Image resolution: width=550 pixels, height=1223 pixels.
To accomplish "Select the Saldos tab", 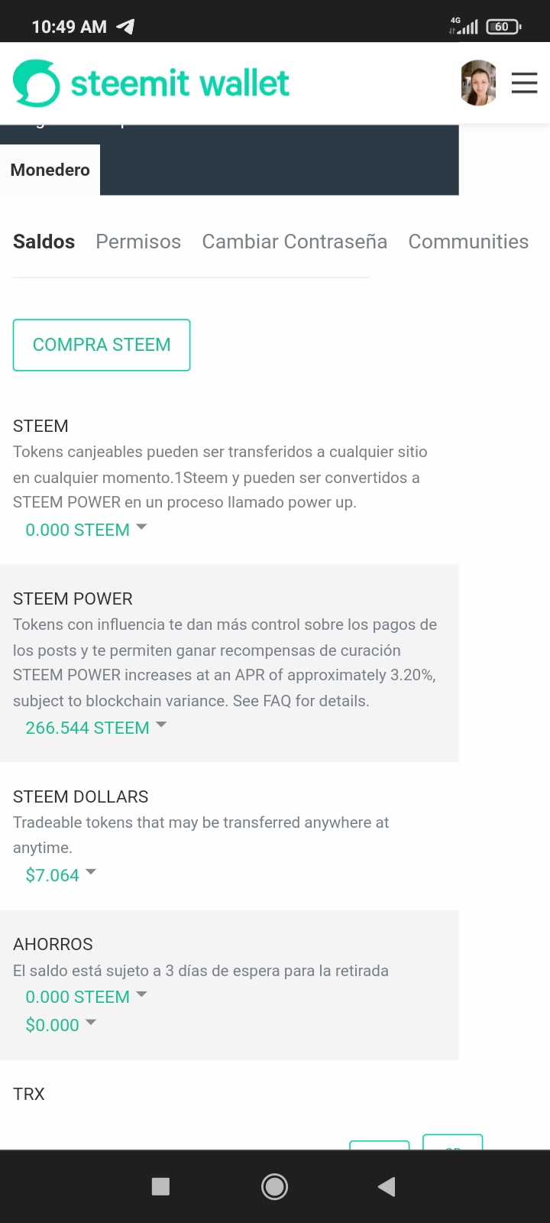I will [44, 242].
